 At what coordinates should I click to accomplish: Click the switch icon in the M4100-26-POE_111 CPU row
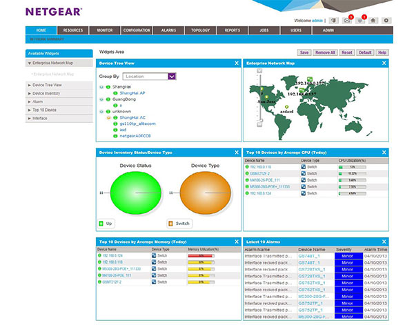click(304, 180)
